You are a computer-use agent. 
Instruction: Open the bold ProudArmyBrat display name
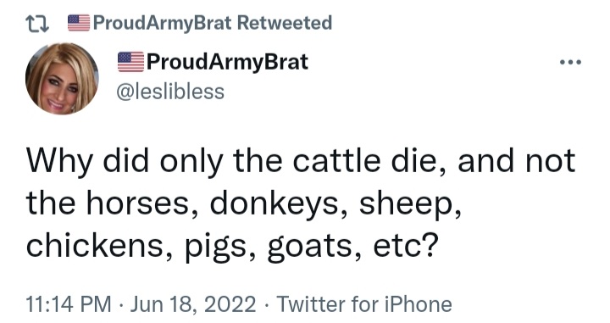pos(227,62)
